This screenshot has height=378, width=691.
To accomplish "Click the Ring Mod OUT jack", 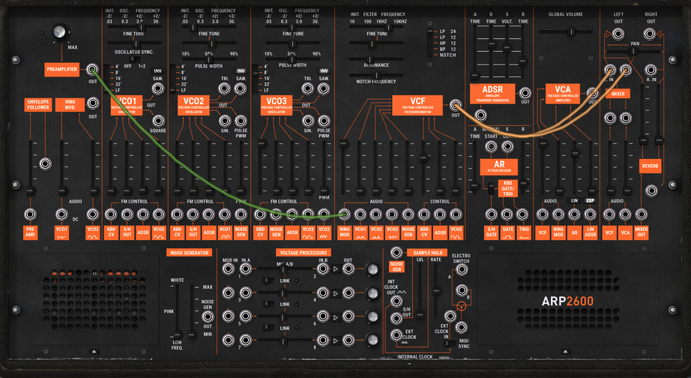I will (x=92, y=103).
